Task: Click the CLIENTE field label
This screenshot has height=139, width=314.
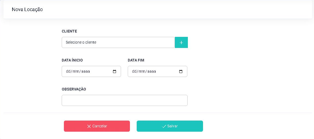Action: 69,31
